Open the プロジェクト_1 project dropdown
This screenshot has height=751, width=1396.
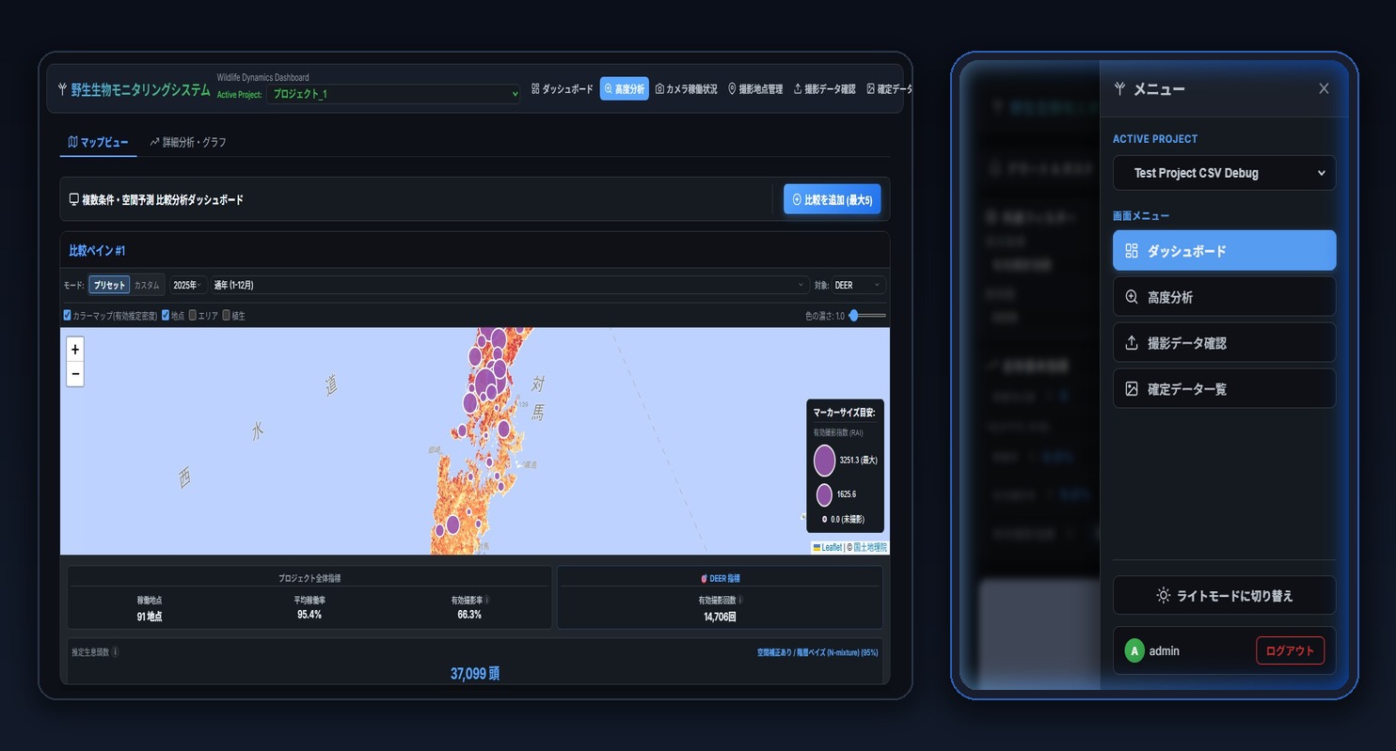pyautogui.click(x=393, y=94)
